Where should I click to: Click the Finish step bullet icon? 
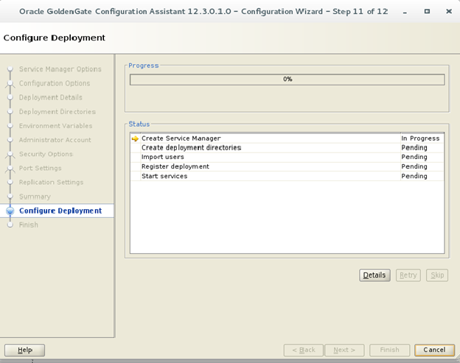click(10, 225)
